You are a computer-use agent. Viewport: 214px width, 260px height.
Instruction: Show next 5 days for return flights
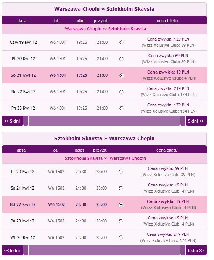pos(196,250)
